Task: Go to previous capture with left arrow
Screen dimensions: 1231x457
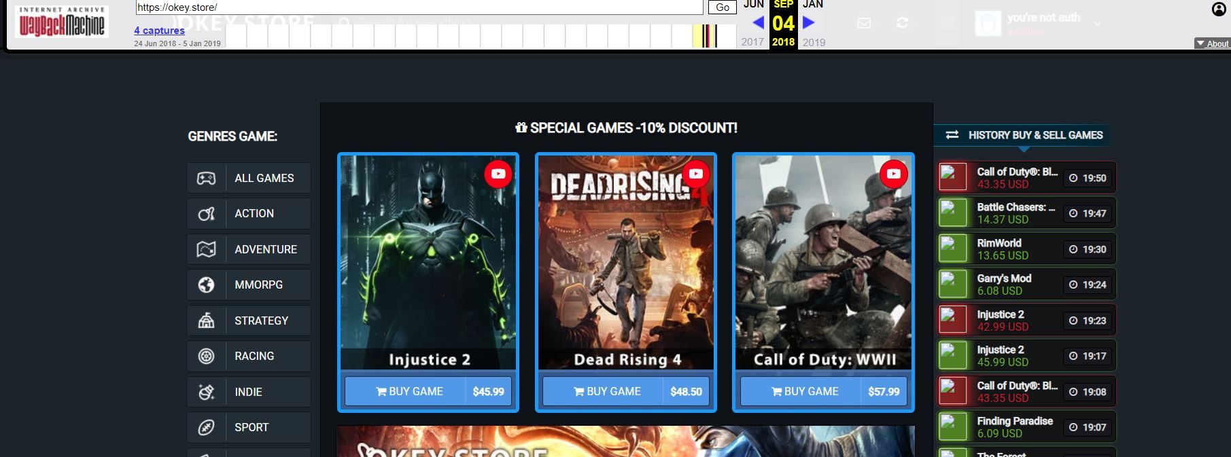Action: pos(758,22)
